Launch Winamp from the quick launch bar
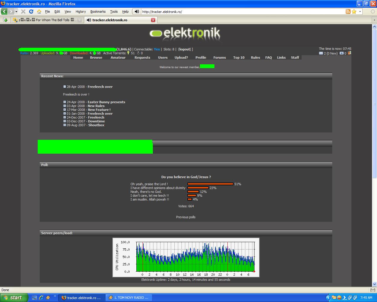Screen dimensions: 377x302 [48, 298]
